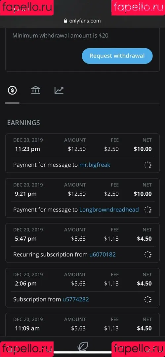Click pending status icon for Longbrowndreadhead payment
Viewport: 165px width, 357px height.
pos(148,210)
